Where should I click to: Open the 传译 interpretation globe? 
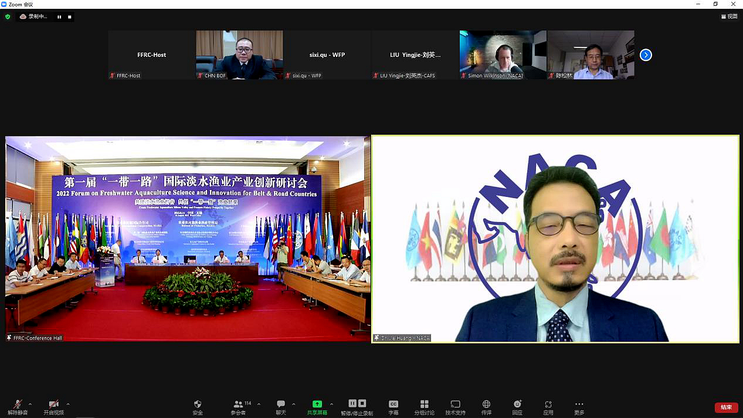pos(486,407)
